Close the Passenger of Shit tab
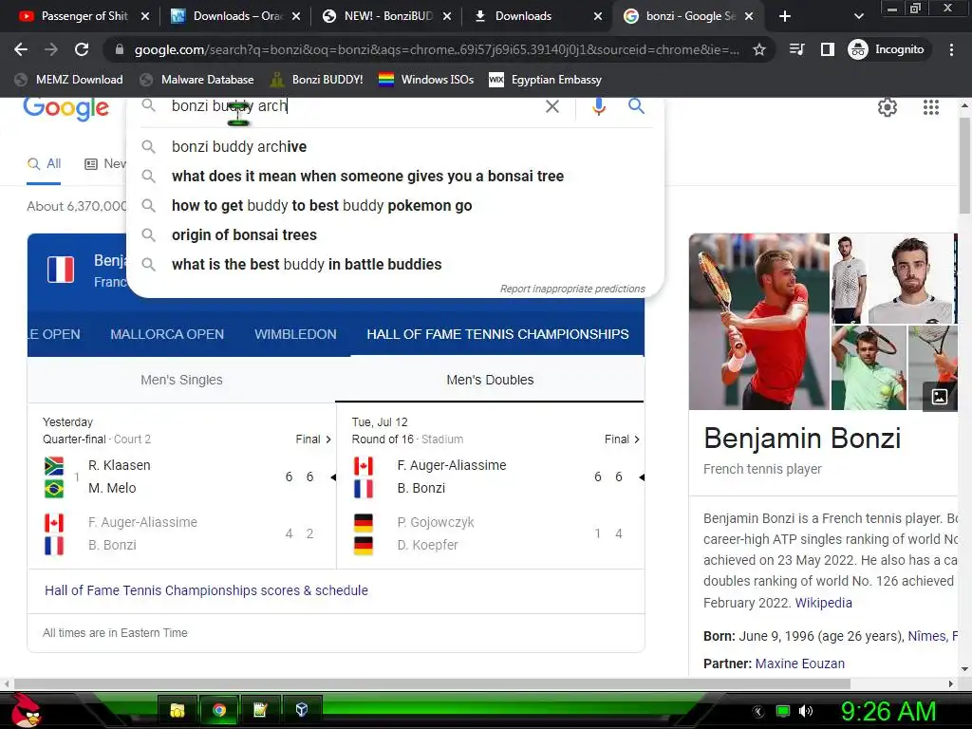The image size is (972, 729). (145, 16)
